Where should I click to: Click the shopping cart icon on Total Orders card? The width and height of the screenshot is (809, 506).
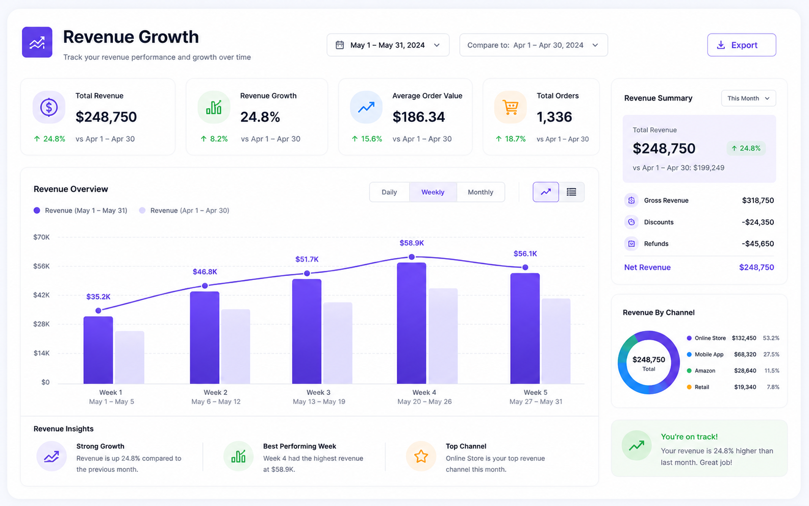pyautogui.click(x=511, y=107)
